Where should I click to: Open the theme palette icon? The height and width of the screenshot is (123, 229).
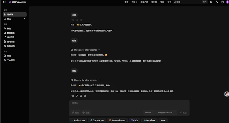coord(223,2)
